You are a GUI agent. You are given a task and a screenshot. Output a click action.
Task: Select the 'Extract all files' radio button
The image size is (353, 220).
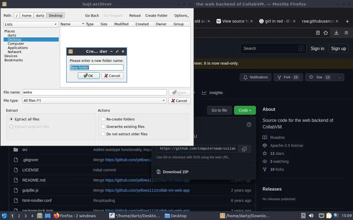[11, 119]
